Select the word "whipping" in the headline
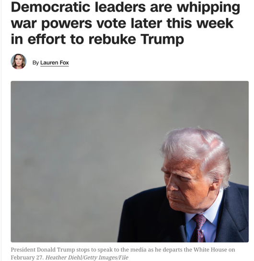The image size is (254, 261). point(208,8)
